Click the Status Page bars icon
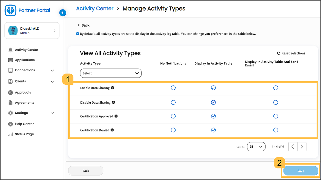The height and width of the screenshot is (180, 321). 10,134
